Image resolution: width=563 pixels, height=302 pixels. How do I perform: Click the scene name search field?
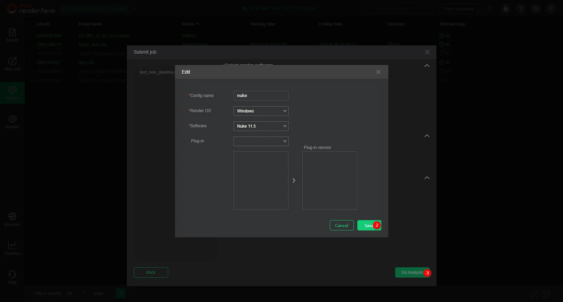click(398, 9)
